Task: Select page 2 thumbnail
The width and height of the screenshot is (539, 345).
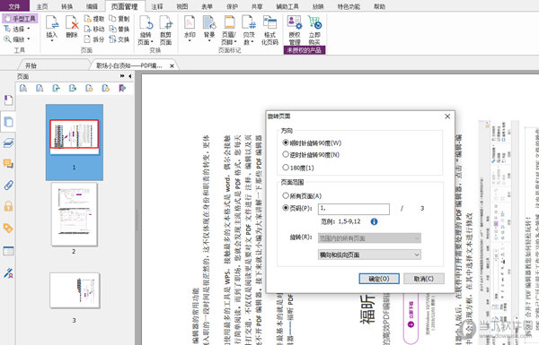Action: point(75,214)
